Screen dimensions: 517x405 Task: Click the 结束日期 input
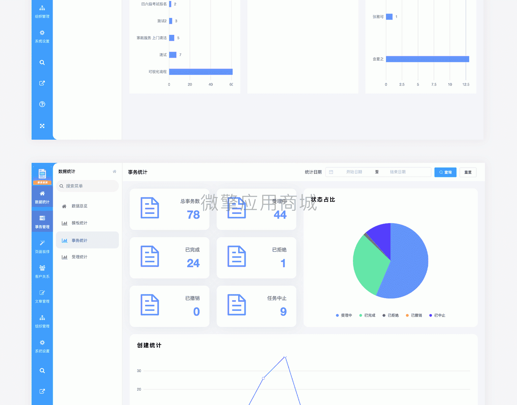[x=398, y=172]
